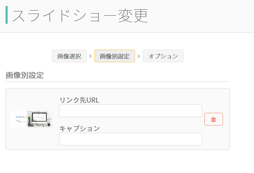Click the キャプション field label
254x173 pixels.
coord(79,128)
